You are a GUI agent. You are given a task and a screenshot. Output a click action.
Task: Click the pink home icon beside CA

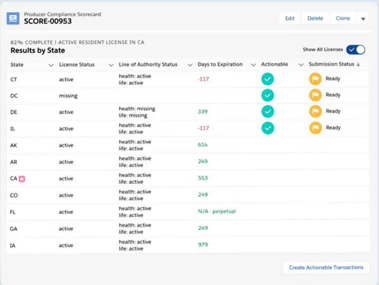pyautogui.click(x=22, y=179)
